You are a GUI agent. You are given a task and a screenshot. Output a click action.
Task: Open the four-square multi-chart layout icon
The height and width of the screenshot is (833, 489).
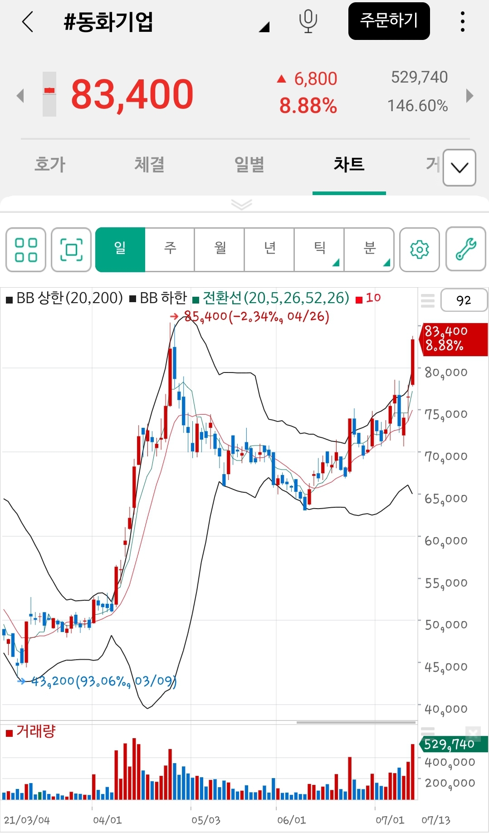(x=26, y=250)
